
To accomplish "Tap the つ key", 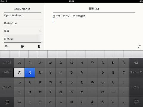I will pos(50,82).
